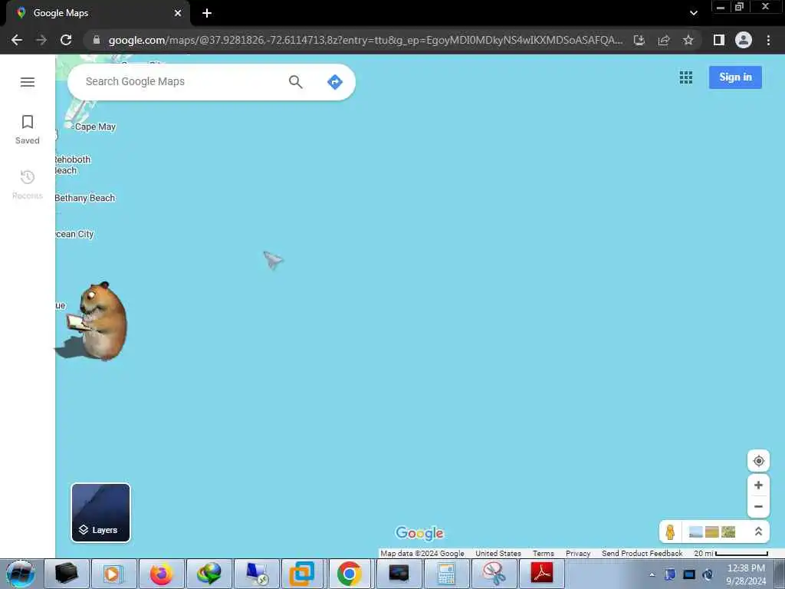Click the search magnifier icon

(x=295, y=81)
